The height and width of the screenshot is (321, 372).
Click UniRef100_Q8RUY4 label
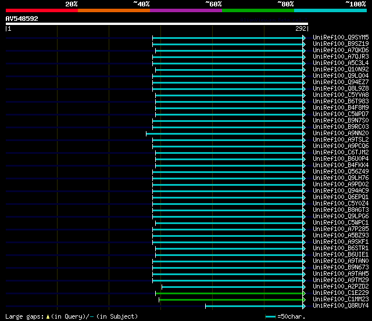point(341,306)
